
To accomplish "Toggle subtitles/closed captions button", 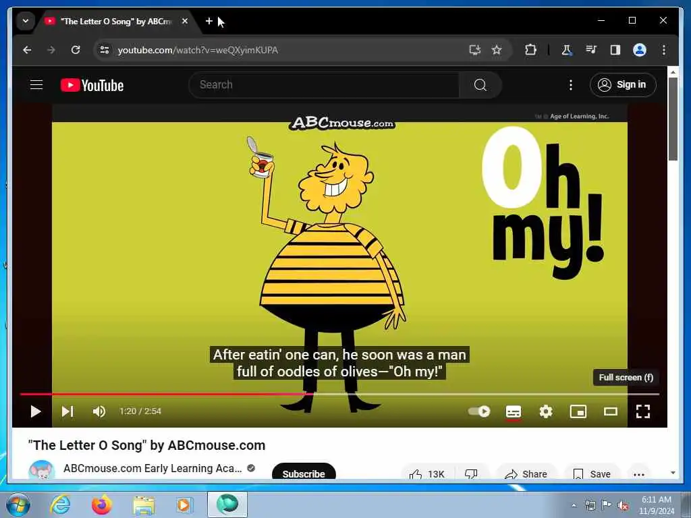I will pos(514,411).
